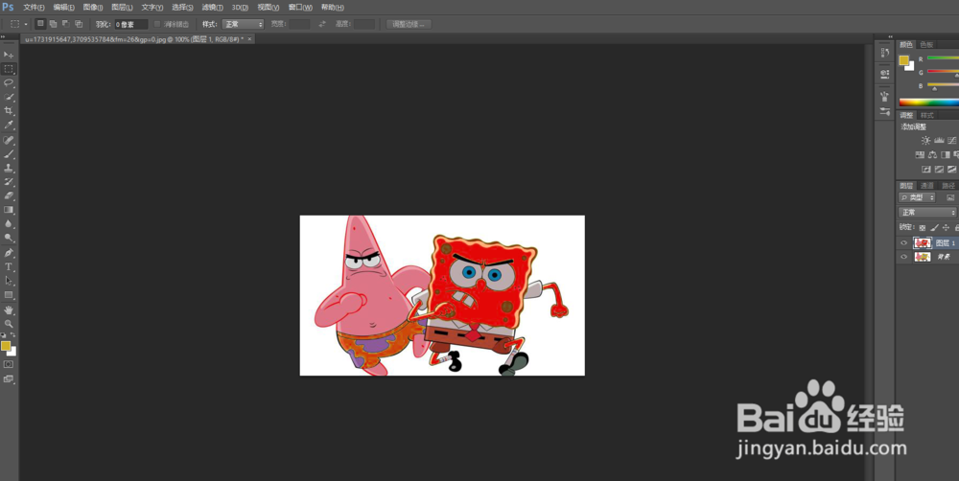Open the 图层(L) menu

[123, 8]
